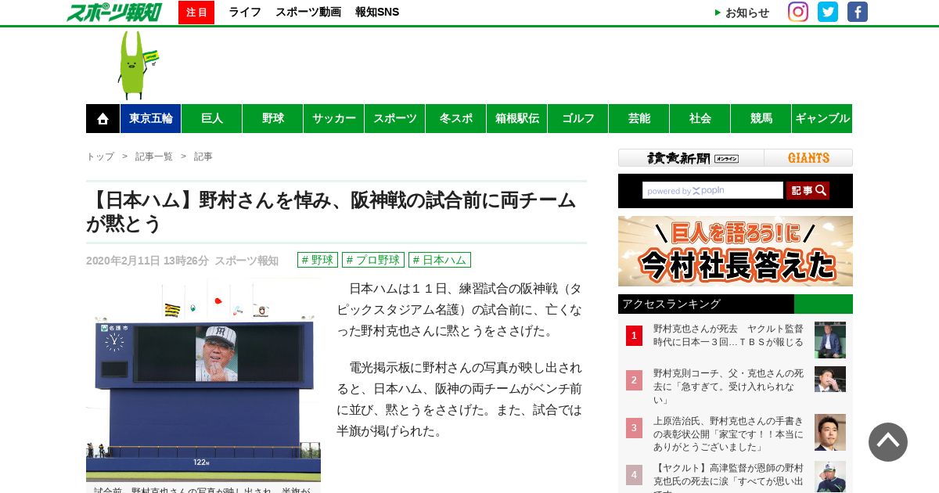Open ranking 1 article 野村克也さんが死去
The image size is (939, 493).
[x=729, y=335]
